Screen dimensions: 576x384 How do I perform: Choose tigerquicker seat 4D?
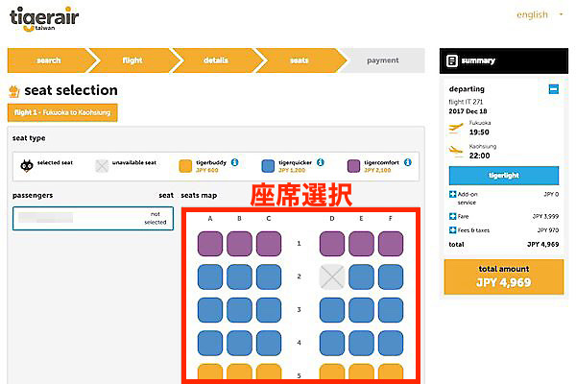(332, 343)
